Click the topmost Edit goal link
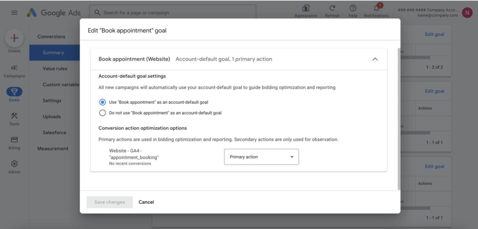 coord(435,34)
